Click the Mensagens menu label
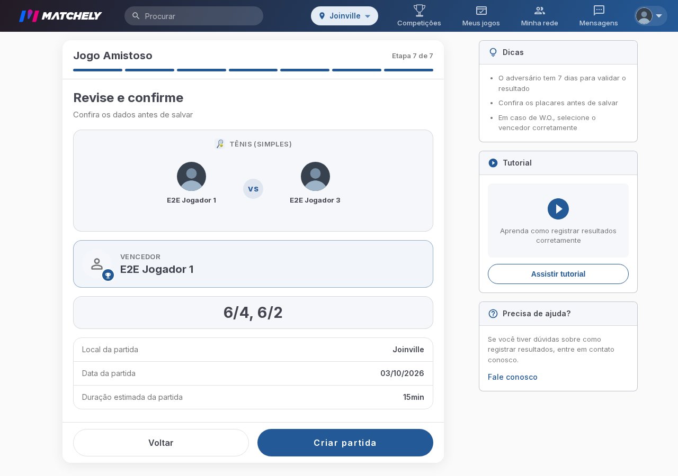The width and height of the screenshot is (678, 476). (599, 23)
